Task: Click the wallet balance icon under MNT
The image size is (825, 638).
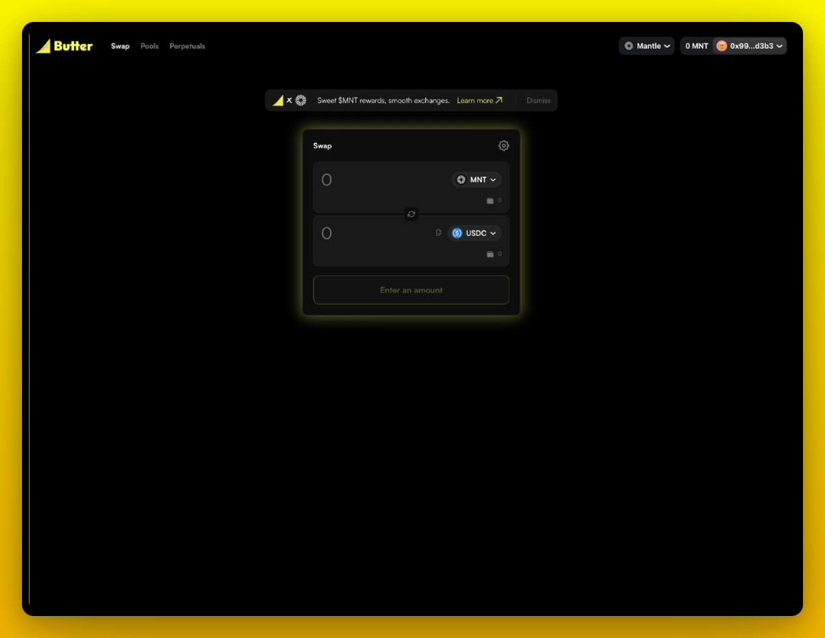Action: tap(490, 201)
